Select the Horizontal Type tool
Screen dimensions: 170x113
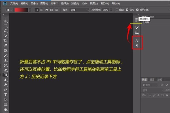point(5,95)
